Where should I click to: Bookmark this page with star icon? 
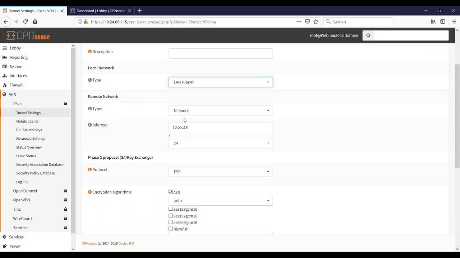316,21
